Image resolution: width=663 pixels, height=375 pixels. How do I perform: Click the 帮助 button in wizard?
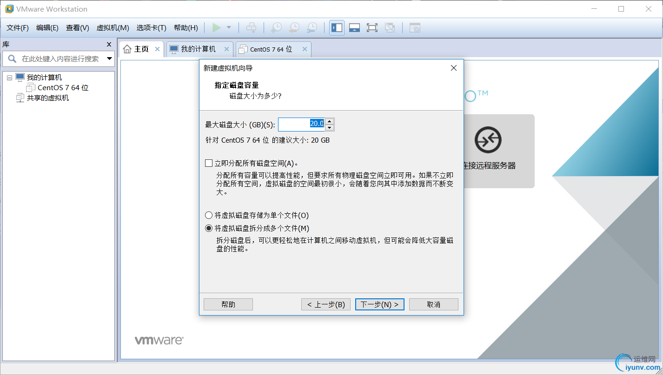[228, 304]
